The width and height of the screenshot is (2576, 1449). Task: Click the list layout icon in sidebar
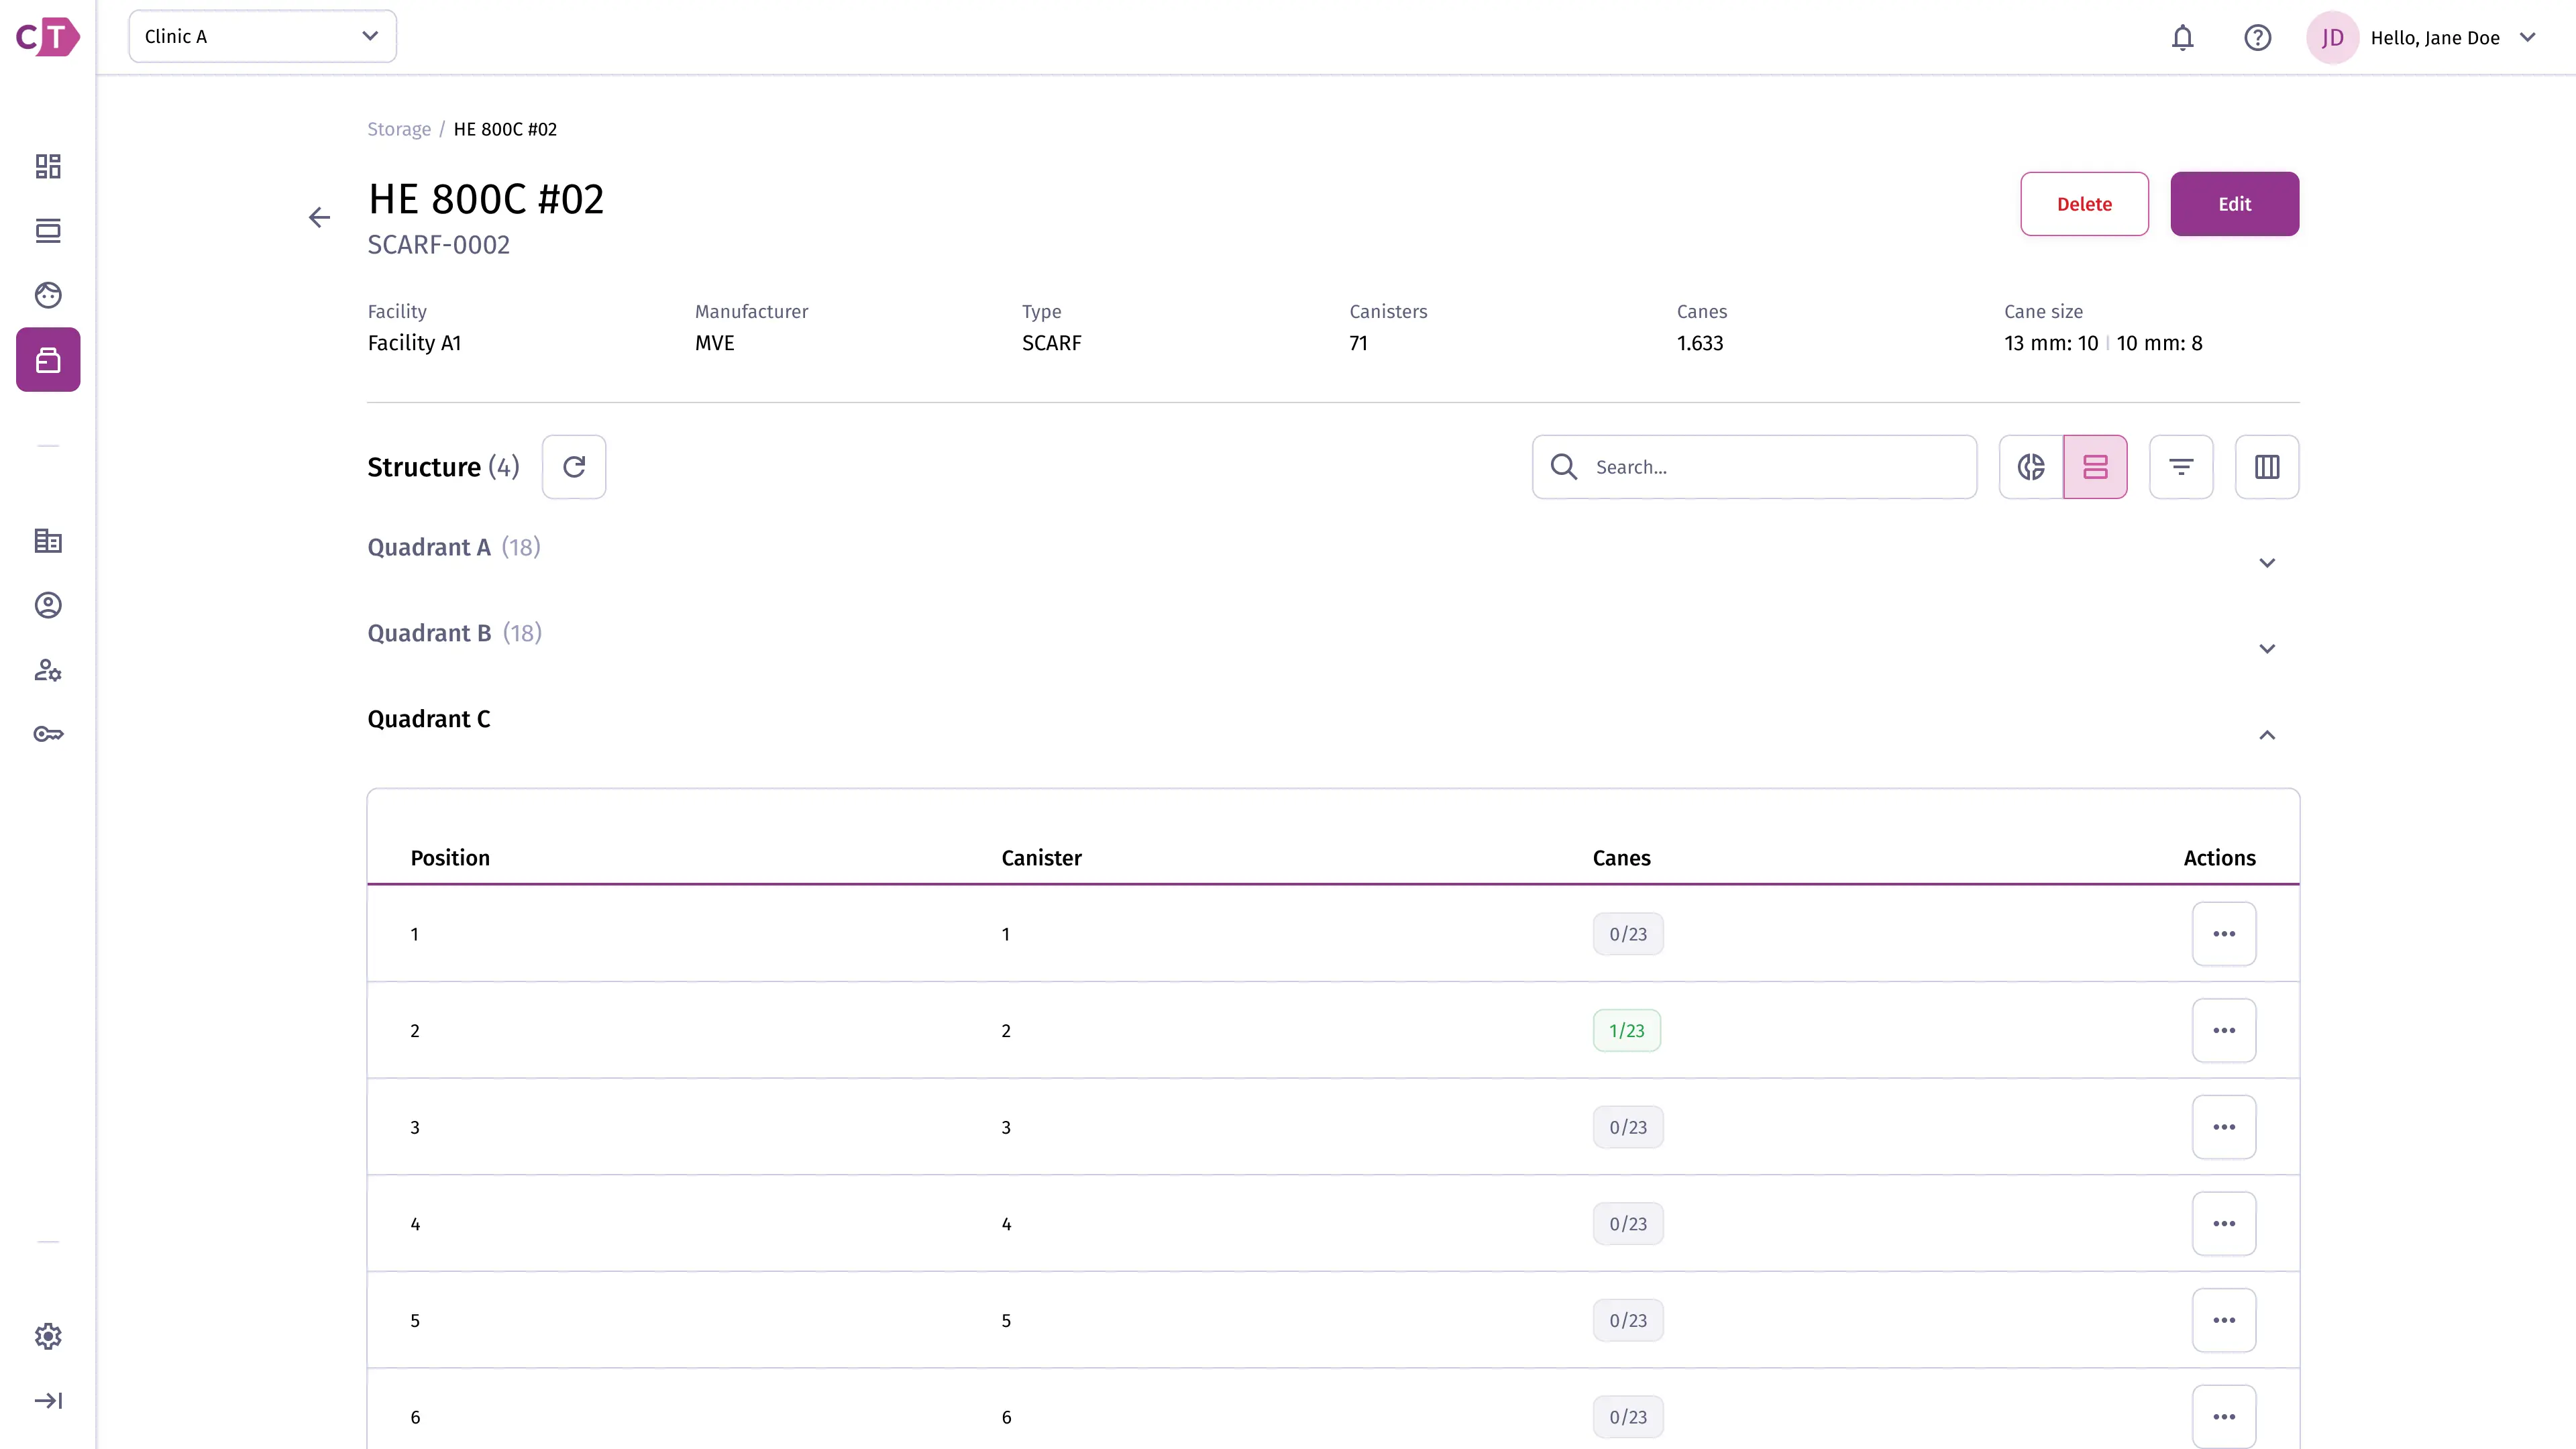48,231
